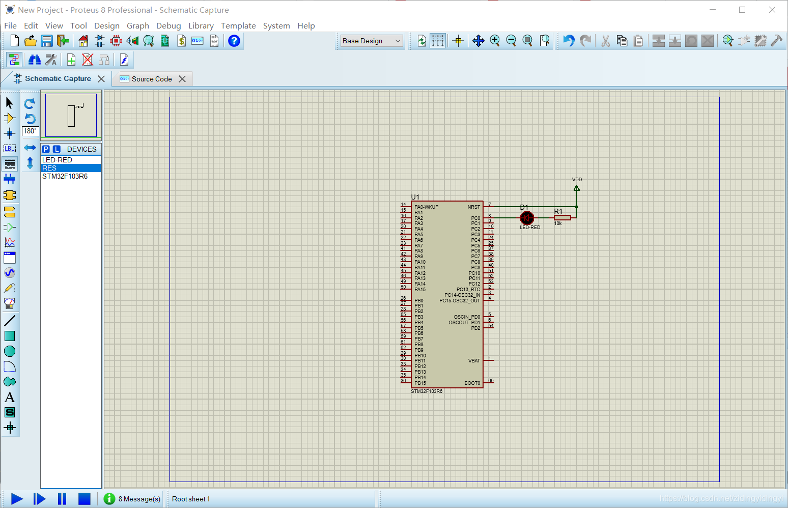Pause the simulation
Image resolution: width=788 pixels, height=508 pixels.
point(62,499)
